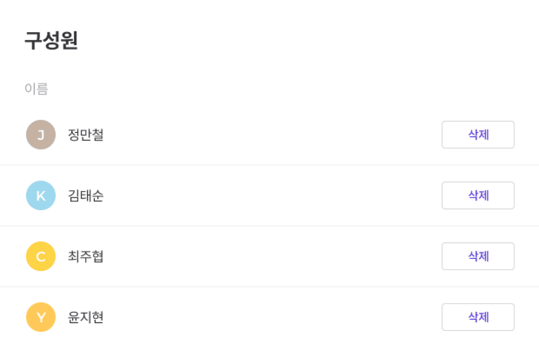Screen dimensions: 539x351
Task: Open 정만철's profile via his avatar
Action: point(40,135)
